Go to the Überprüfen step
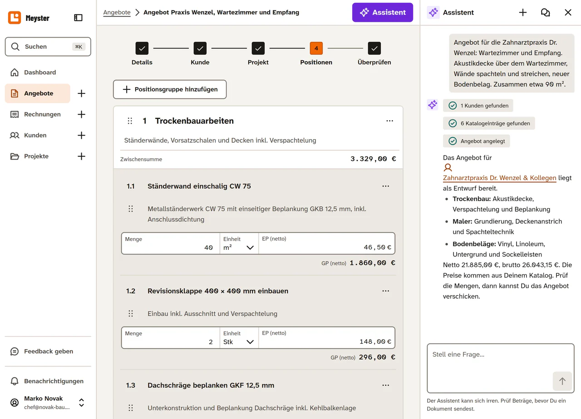 click(x=374, y=54)
